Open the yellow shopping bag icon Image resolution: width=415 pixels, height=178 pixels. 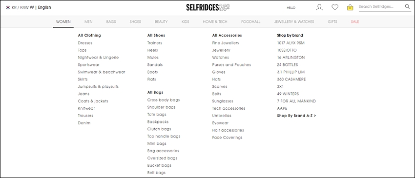pos(350,7)
